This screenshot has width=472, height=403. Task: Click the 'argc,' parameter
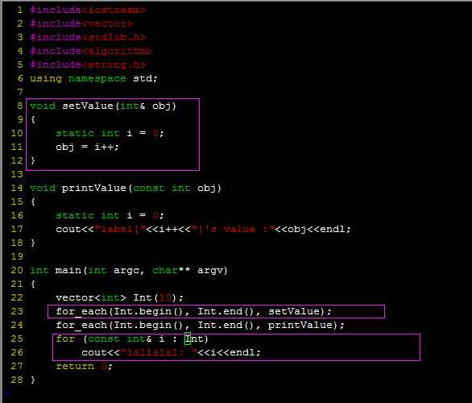click(129, 271)
